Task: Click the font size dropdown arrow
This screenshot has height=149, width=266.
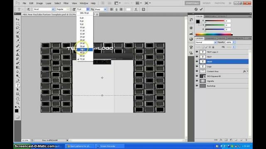Action: pyautogui.click(x=88, y=9)
